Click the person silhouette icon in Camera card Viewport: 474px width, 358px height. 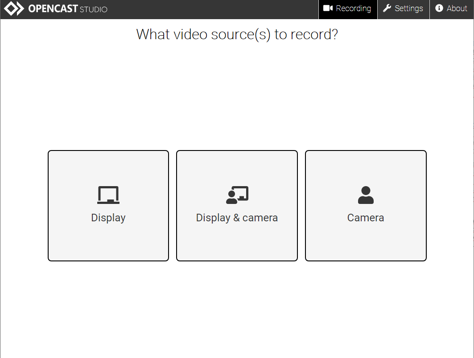(366, 195)
